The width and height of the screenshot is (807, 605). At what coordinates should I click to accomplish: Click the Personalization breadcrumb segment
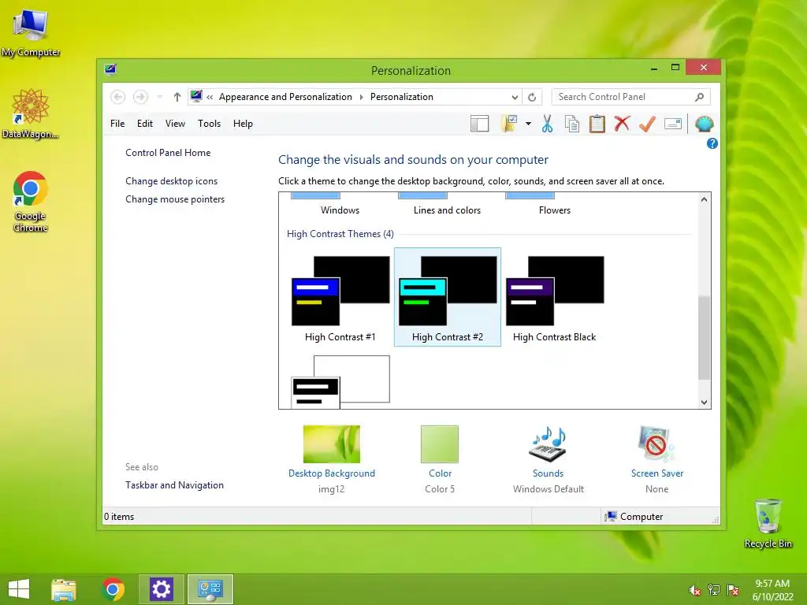[401, 97]
